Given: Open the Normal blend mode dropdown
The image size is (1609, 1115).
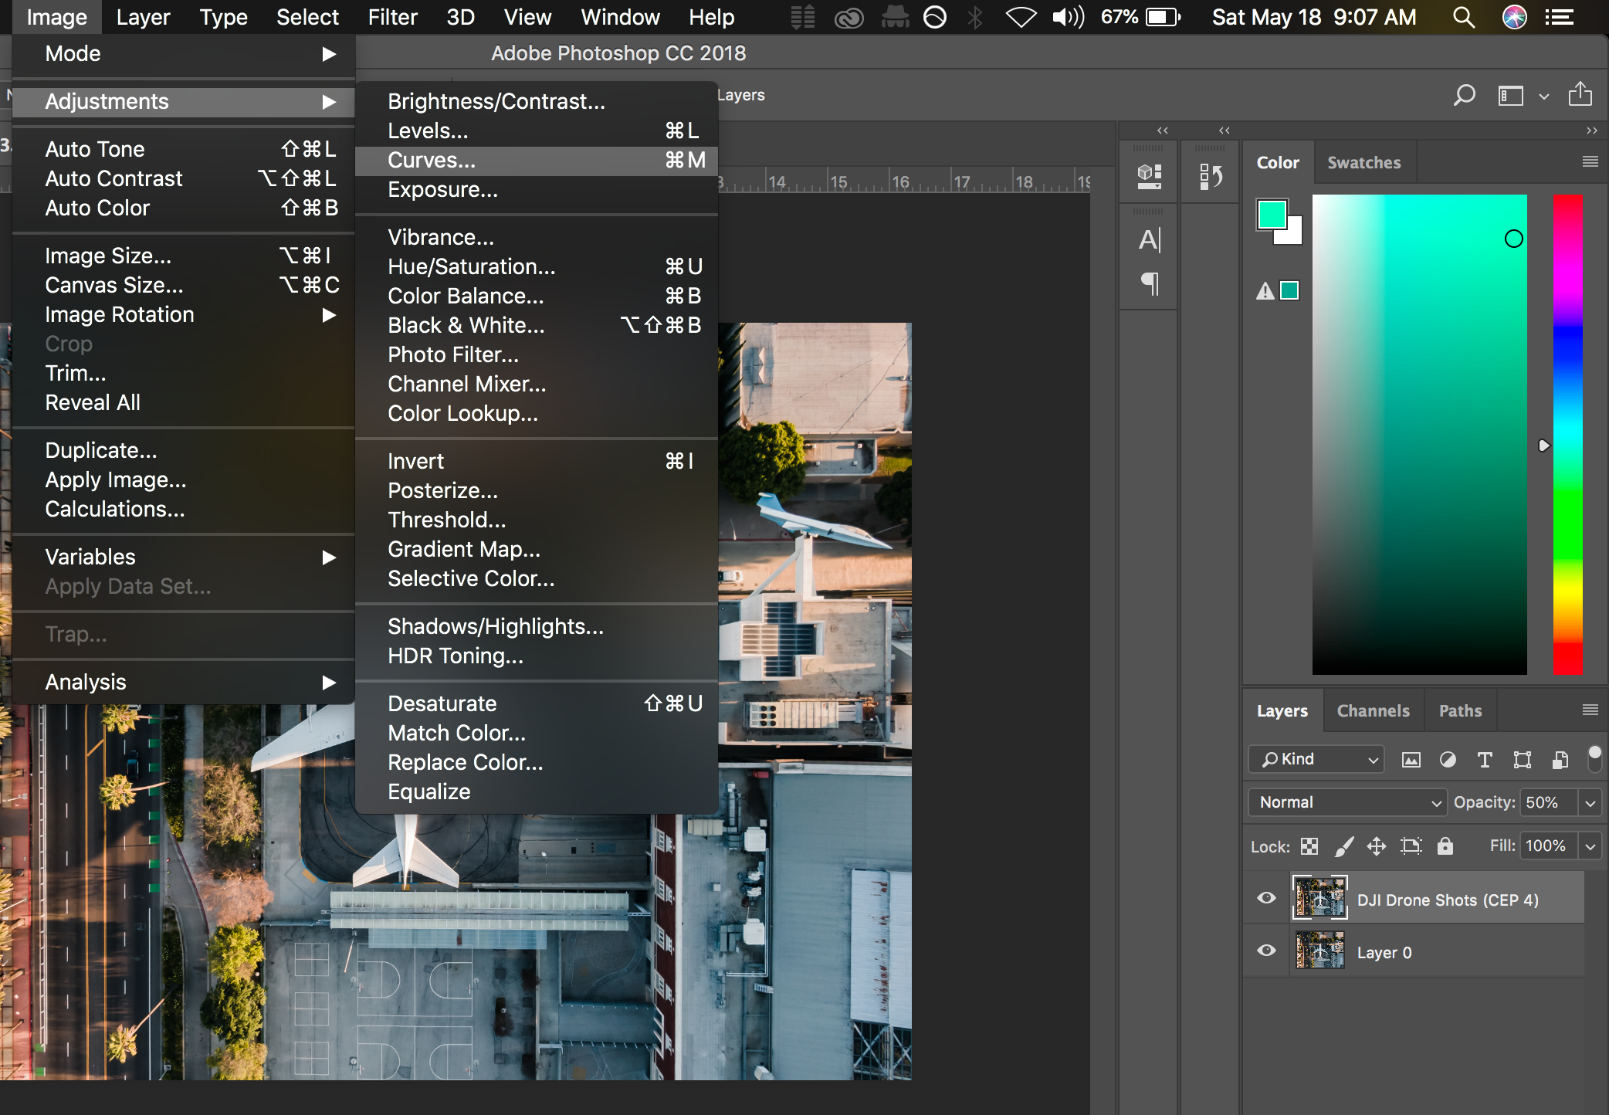Looking at the screenshot, I should [1346, 802].
